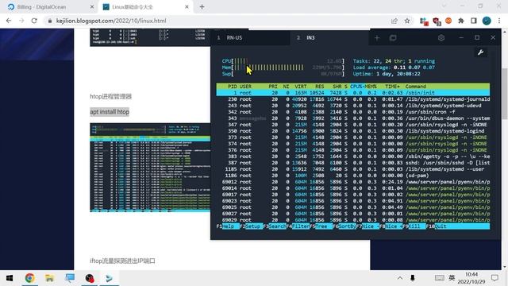Click the teal and red extension icon

(x=424, y=21)
